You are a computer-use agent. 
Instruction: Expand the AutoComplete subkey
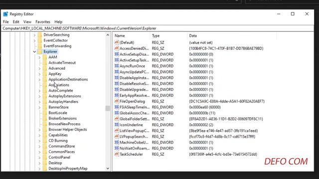tap(39, 90)
